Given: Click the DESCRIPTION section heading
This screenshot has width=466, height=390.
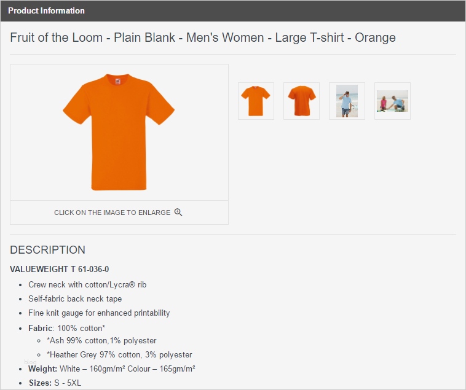Looking at the screenshot, I should 48,250.
